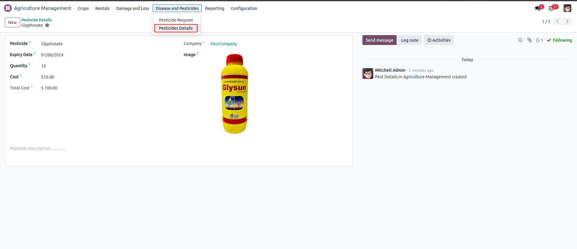
Task: Toggle the Following status
Action: coord(559,40)
